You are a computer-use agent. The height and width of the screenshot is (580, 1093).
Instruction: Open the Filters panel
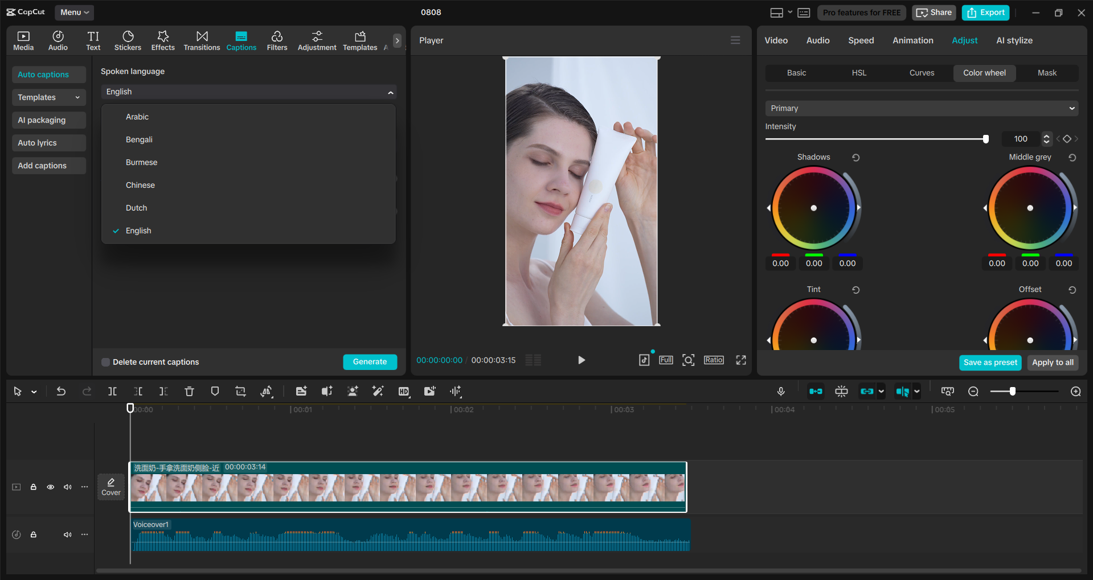coord(277,40)
